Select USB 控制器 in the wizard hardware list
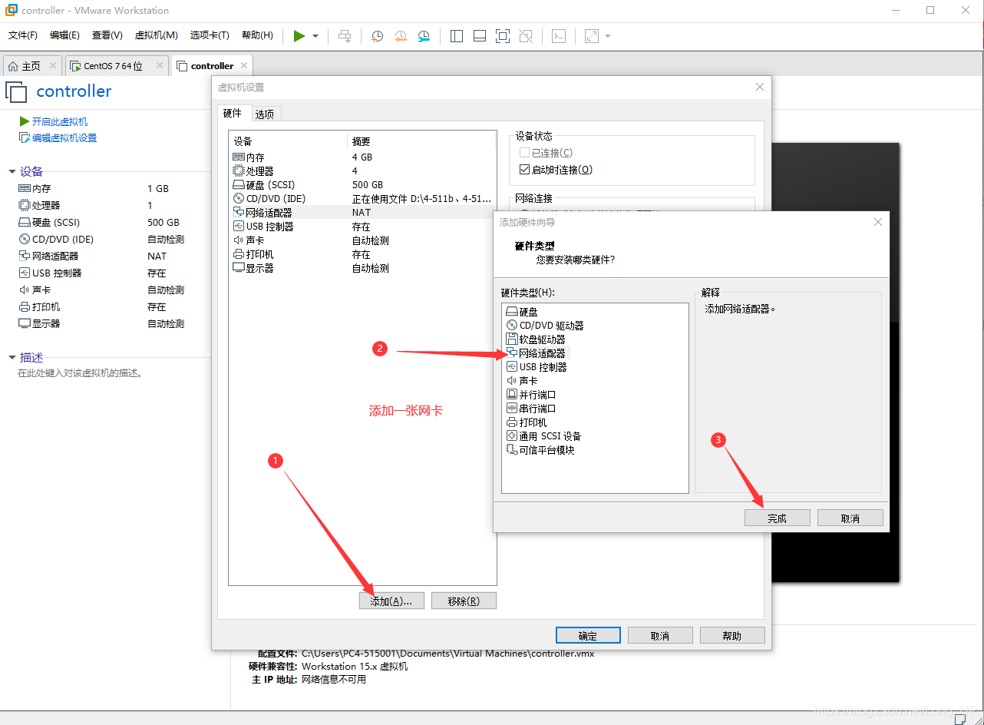Viewport: 984px width, 725px height. pos(537,367)
